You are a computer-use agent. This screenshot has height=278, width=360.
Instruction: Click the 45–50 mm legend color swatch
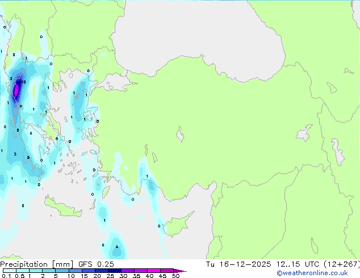[167, 271]
